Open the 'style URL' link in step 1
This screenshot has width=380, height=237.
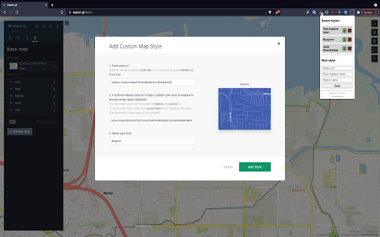(145, 70)
